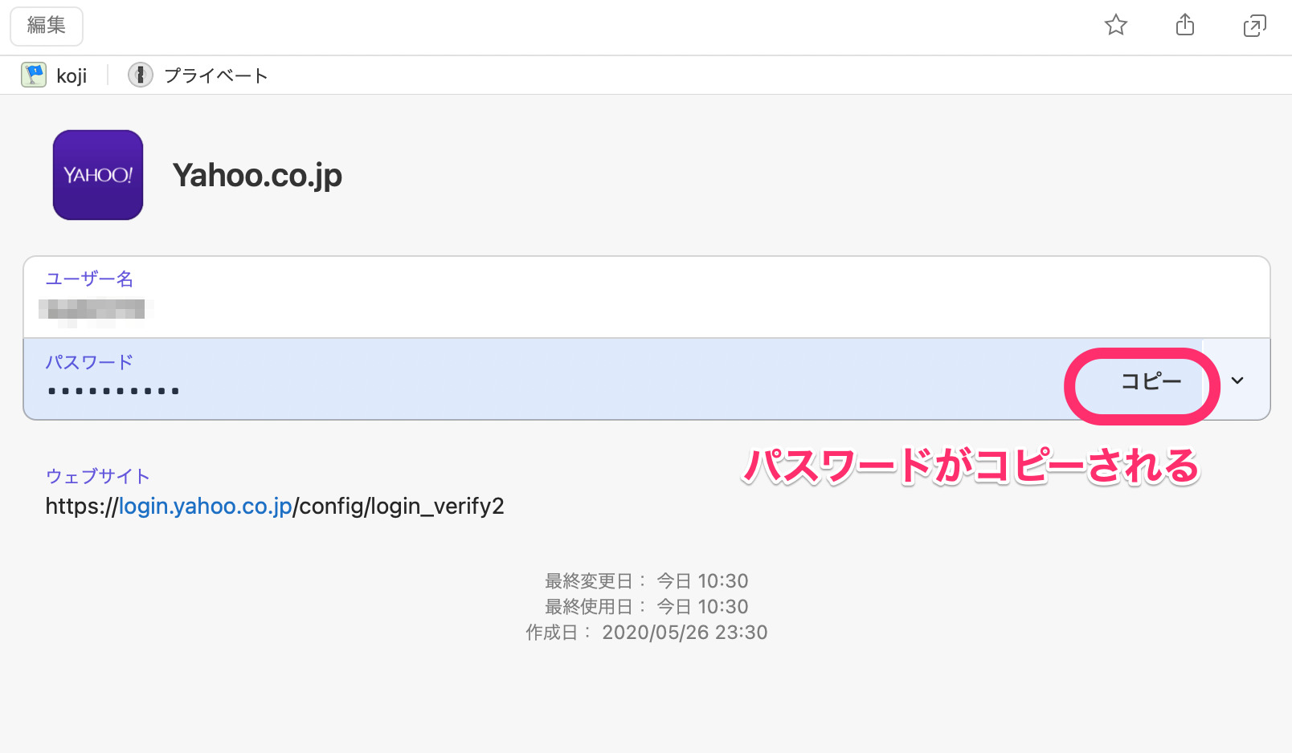Click the koji account flag icon
The height and width of the screenshot is (753, 1292).
point(34,75)
